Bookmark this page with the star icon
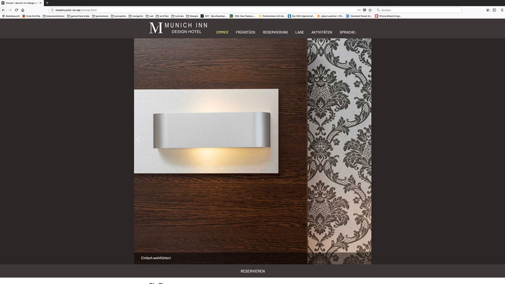The image size is (505, 284). pyautogui.click(x=370, y=10)
